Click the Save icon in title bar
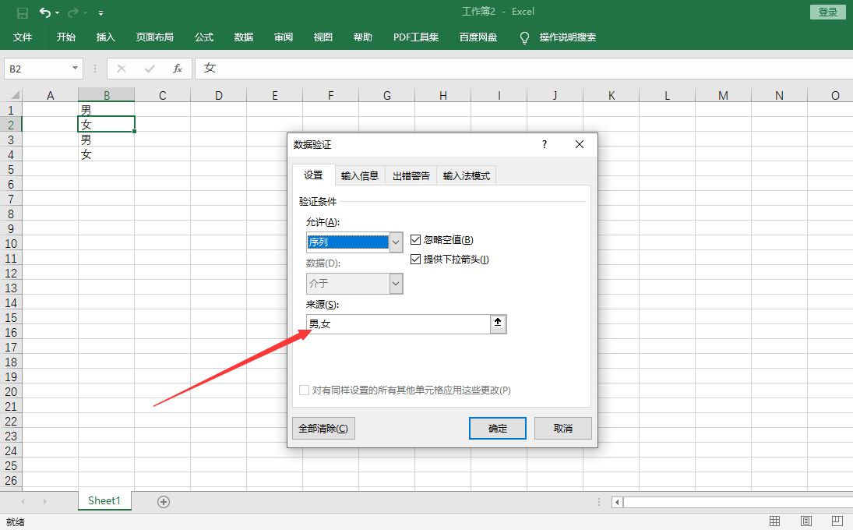This screenshot has width=853, height=530. [x=22, y=12]
